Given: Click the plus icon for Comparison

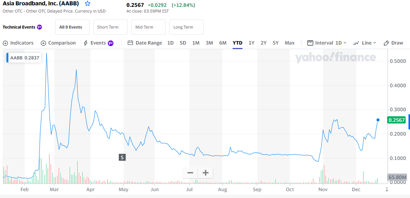Looking at the screenshot, I should (43, 43).
